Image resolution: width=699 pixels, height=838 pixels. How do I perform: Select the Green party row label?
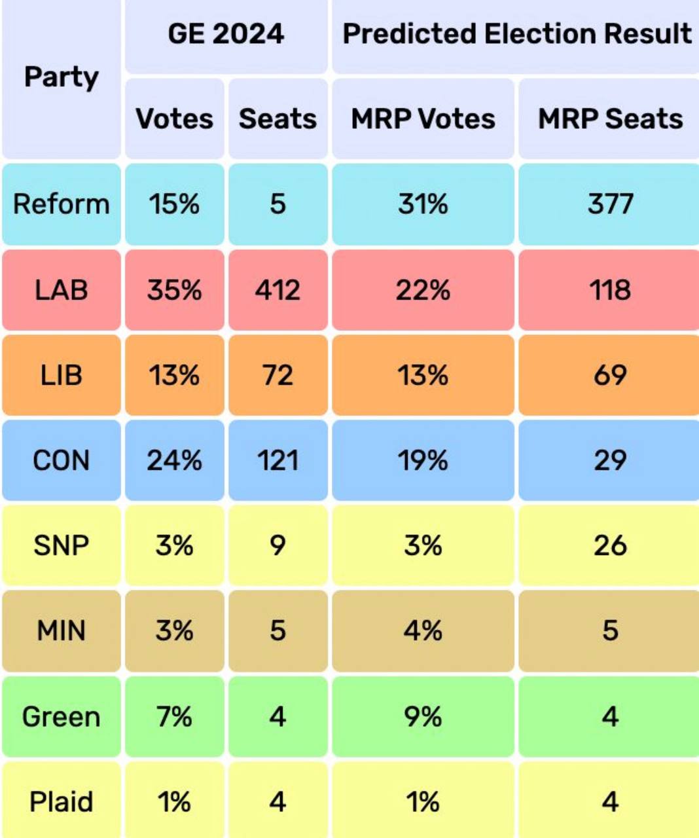(x=61, y=717)
